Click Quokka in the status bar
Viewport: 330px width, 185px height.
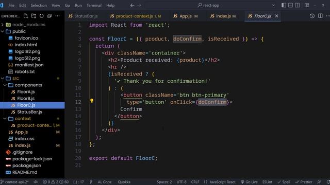(x=124, y=182)
